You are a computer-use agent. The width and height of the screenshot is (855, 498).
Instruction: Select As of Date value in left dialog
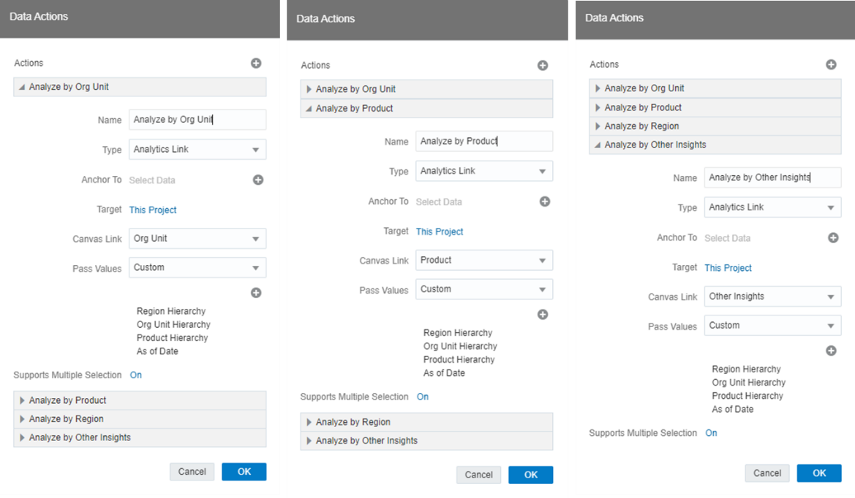pos(157,351)
